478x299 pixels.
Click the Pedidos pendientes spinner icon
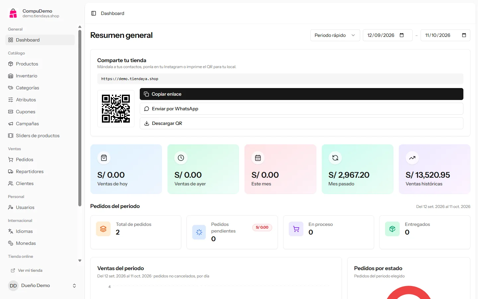(x=199, y=232)
